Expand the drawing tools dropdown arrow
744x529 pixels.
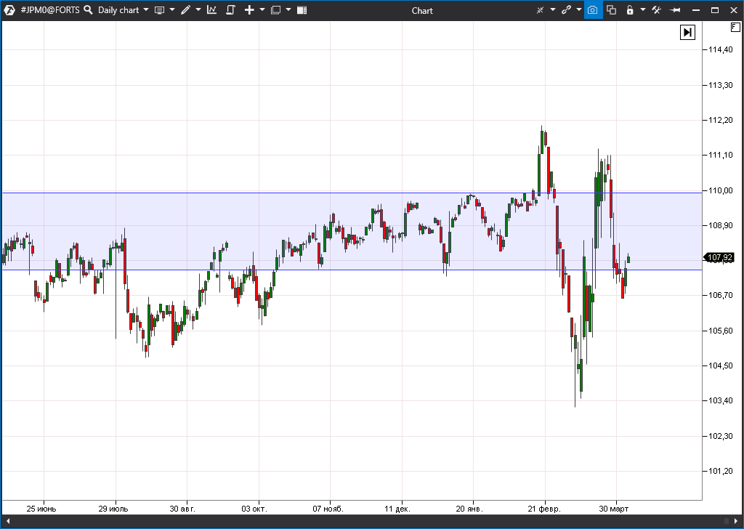[x=198, y=10]
